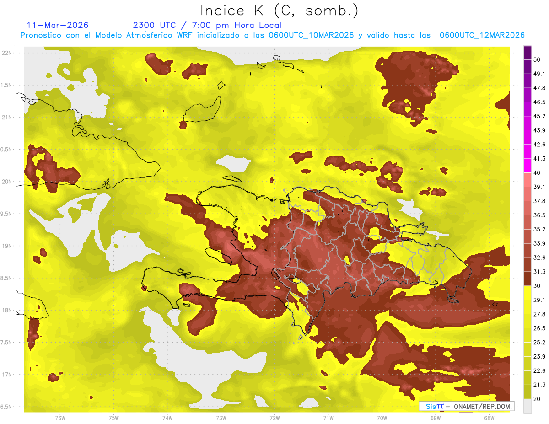Click the "40" legend value

pos(538,173)
